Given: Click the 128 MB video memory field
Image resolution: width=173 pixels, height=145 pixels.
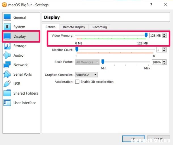Looking at the screenshot, I should click(x=156, y=35).
